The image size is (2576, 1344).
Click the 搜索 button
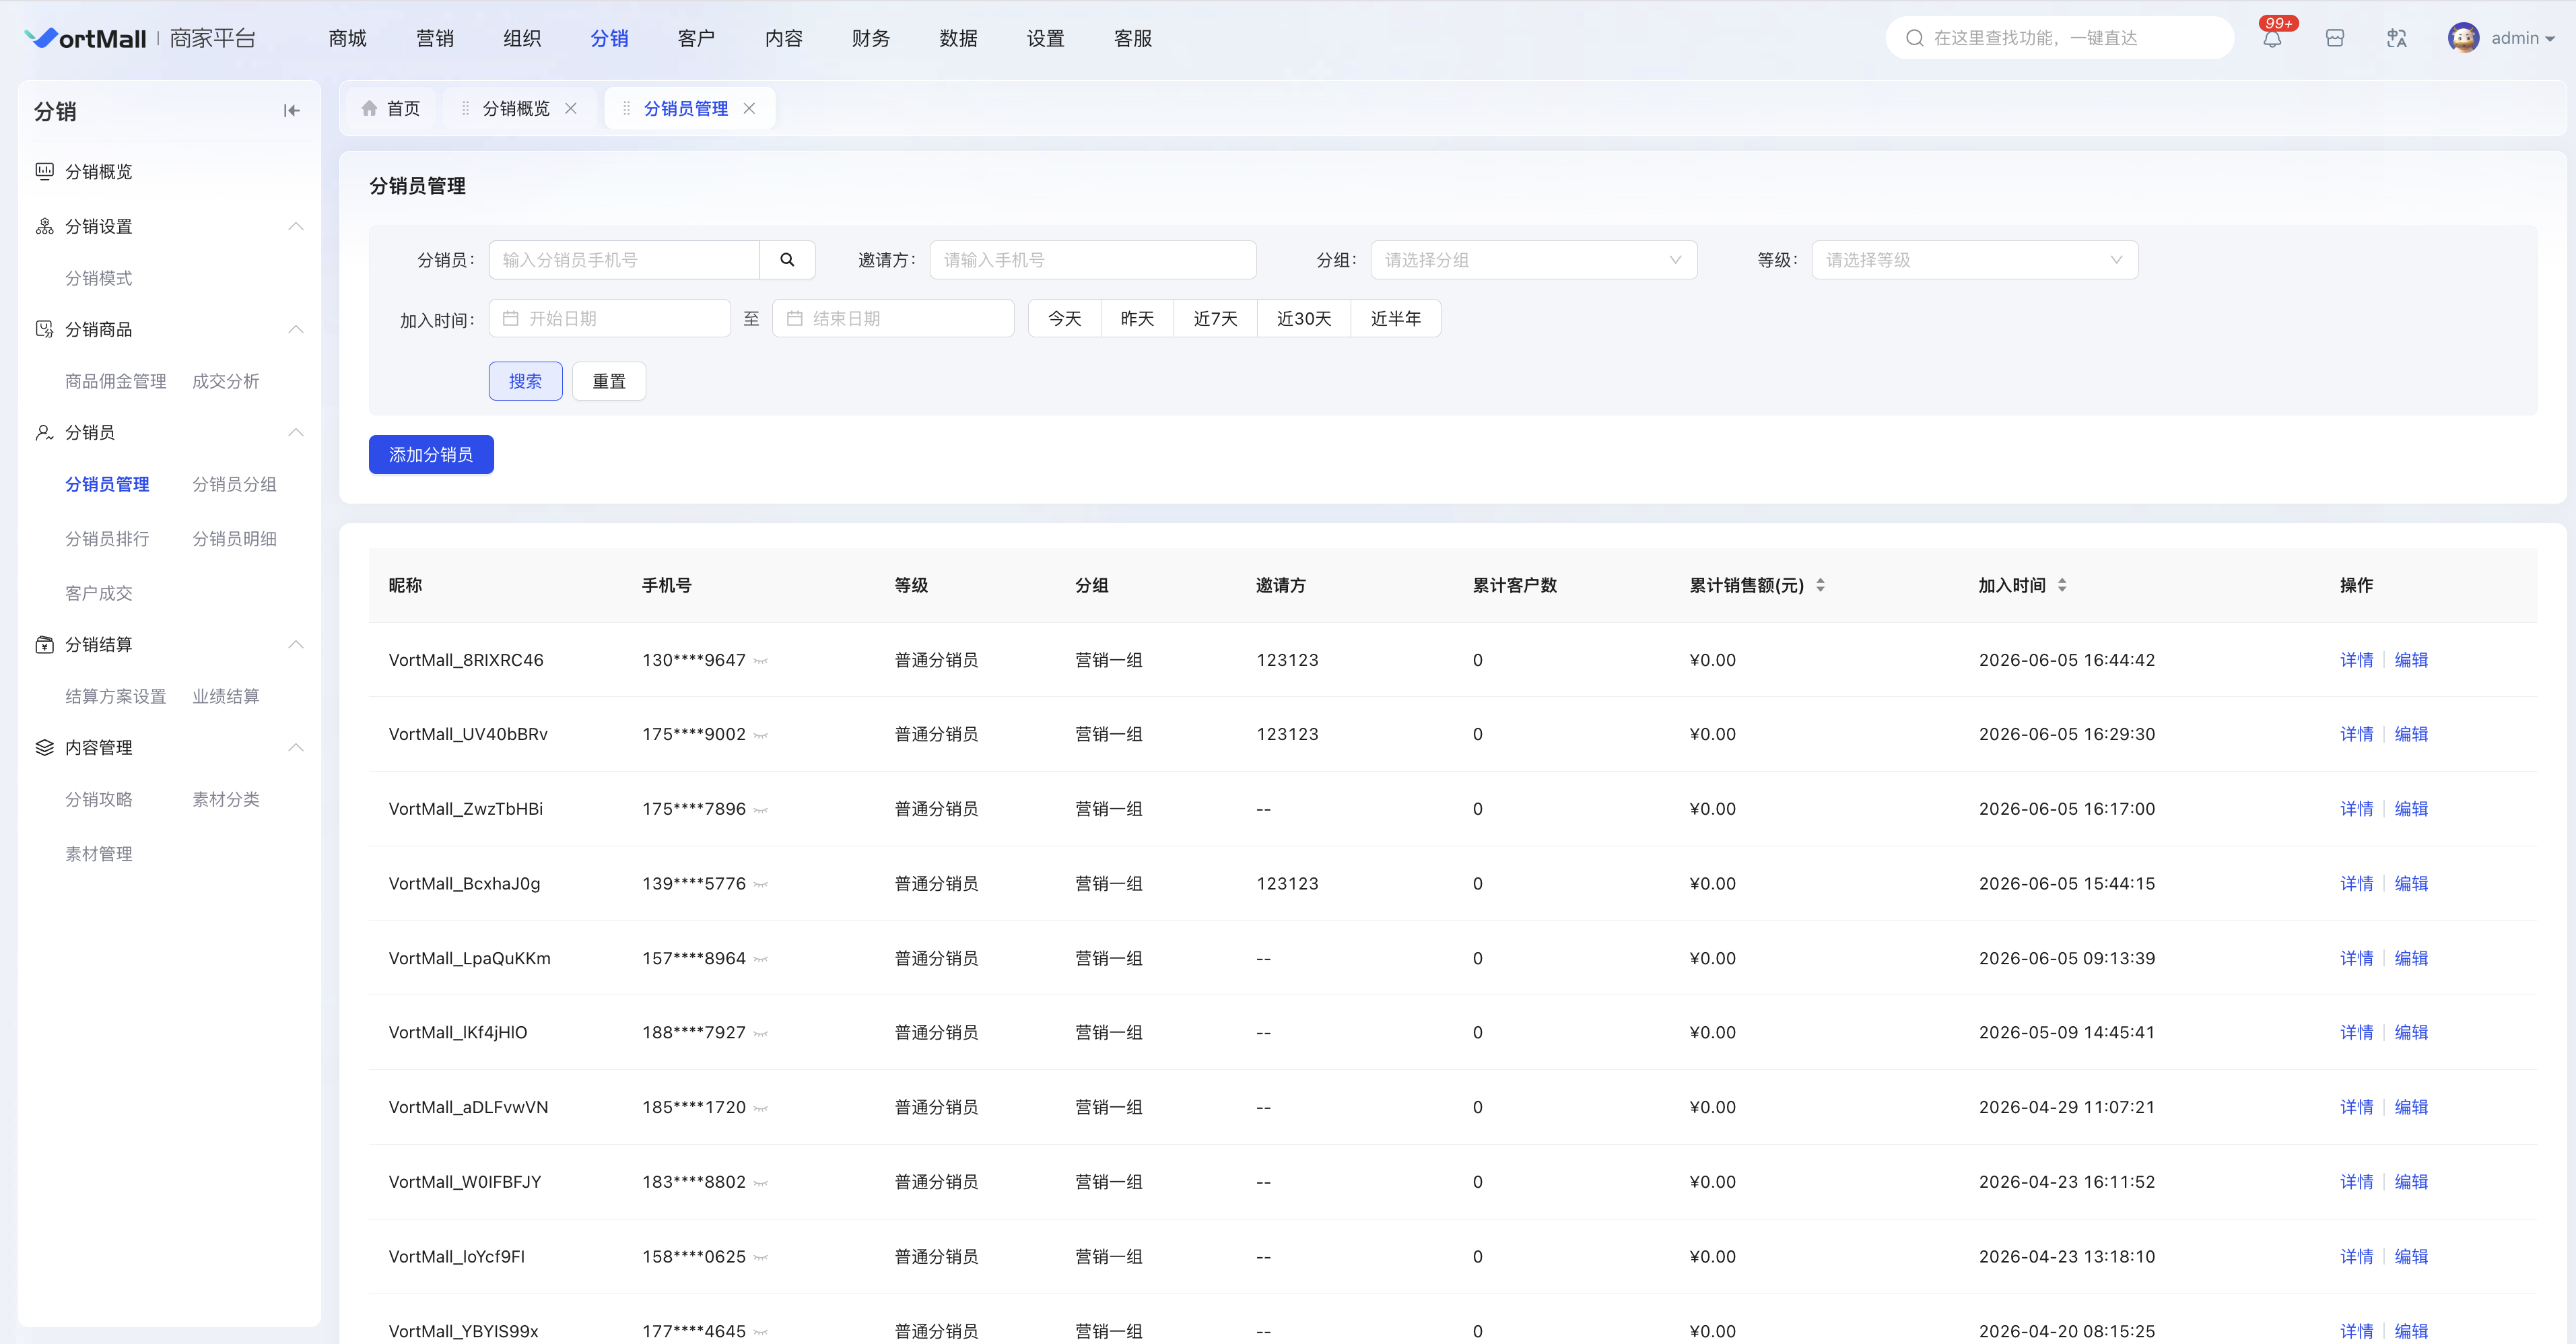coord(525,381)
